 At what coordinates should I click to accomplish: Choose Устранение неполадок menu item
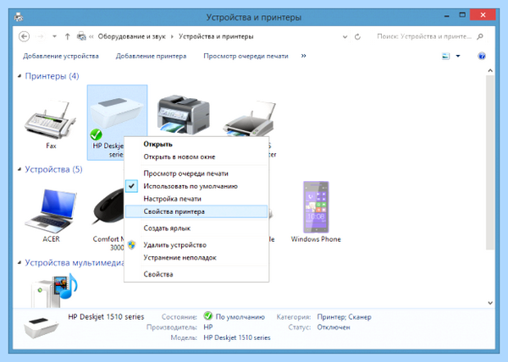(x=196, y=258)
